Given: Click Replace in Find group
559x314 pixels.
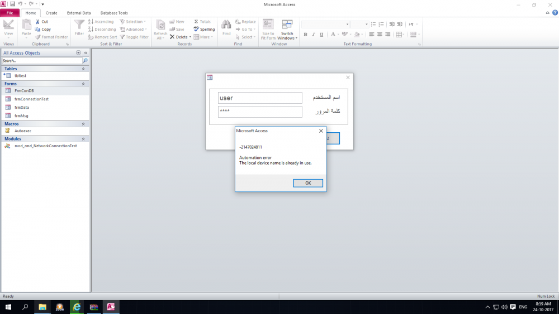Looking at the screenshot, I should [x=245, y=22].
